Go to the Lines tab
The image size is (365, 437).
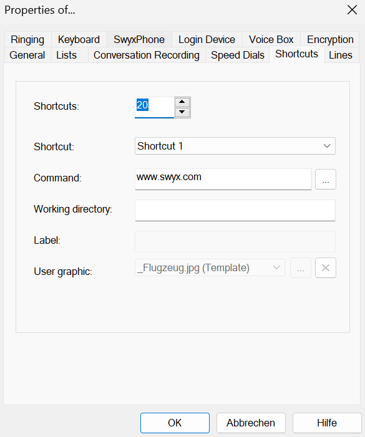pyautogui.click(x=341, y=55)
